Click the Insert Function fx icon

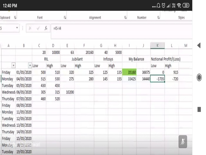pyautogui.click(x=46, y=28)
